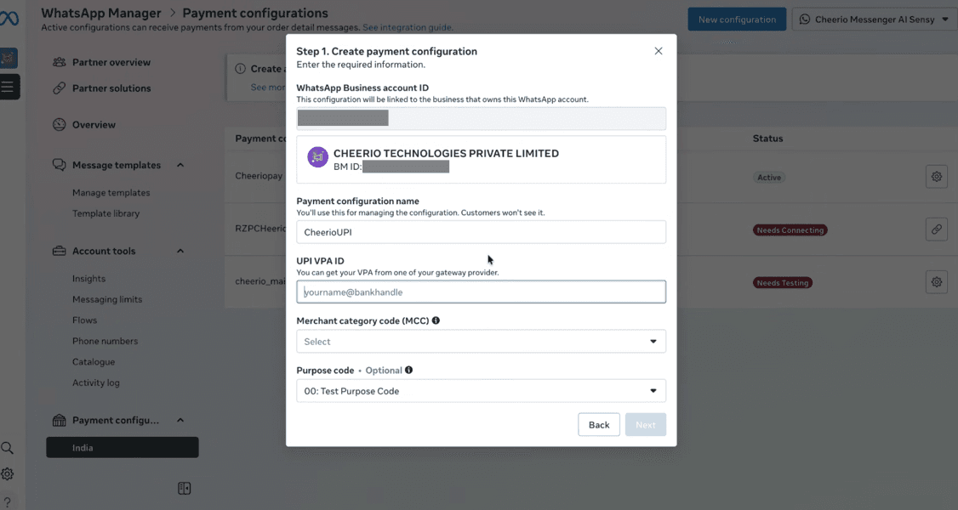
Task: Click the Cheeriopay table entry
Action: [x=259, y=176]
